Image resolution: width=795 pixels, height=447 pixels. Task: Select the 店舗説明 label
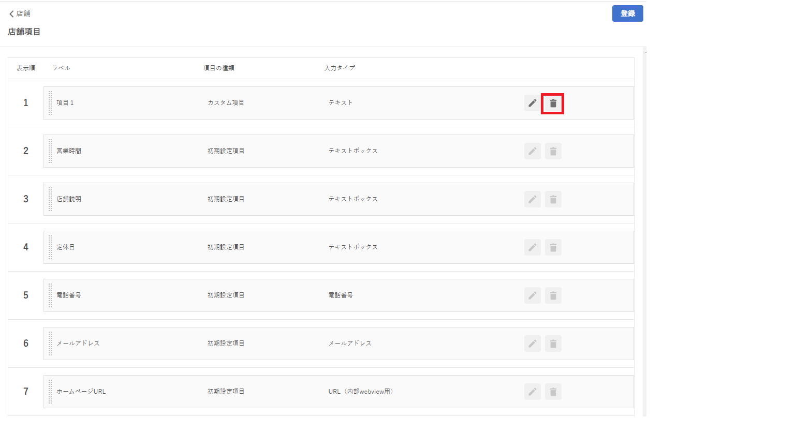coord(69,199)
